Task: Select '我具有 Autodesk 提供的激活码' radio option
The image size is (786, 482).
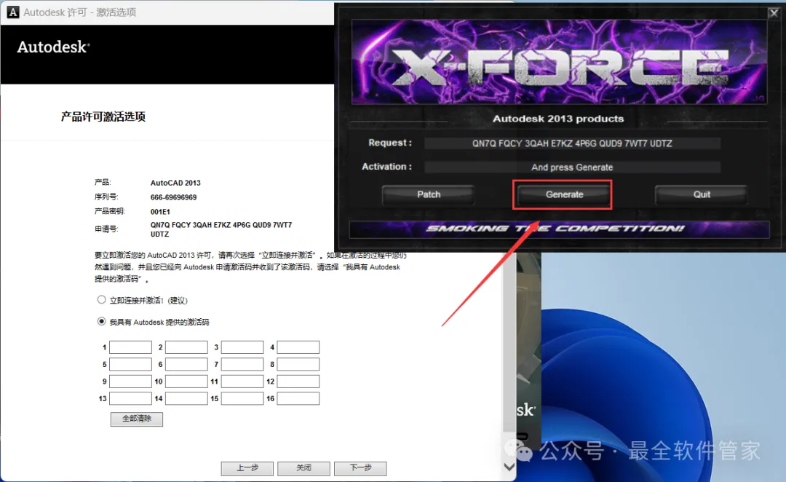Action: pos(101,321)
